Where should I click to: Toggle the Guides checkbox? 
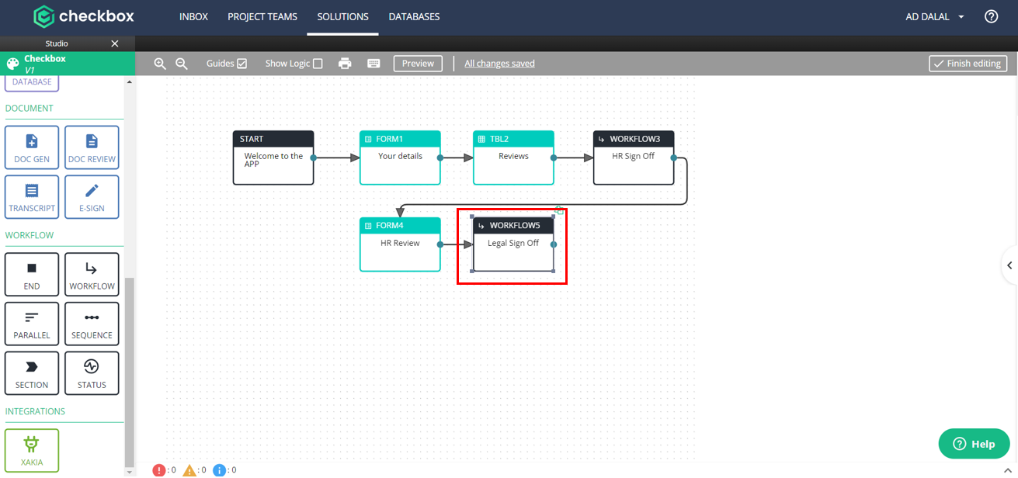(242, 64)
